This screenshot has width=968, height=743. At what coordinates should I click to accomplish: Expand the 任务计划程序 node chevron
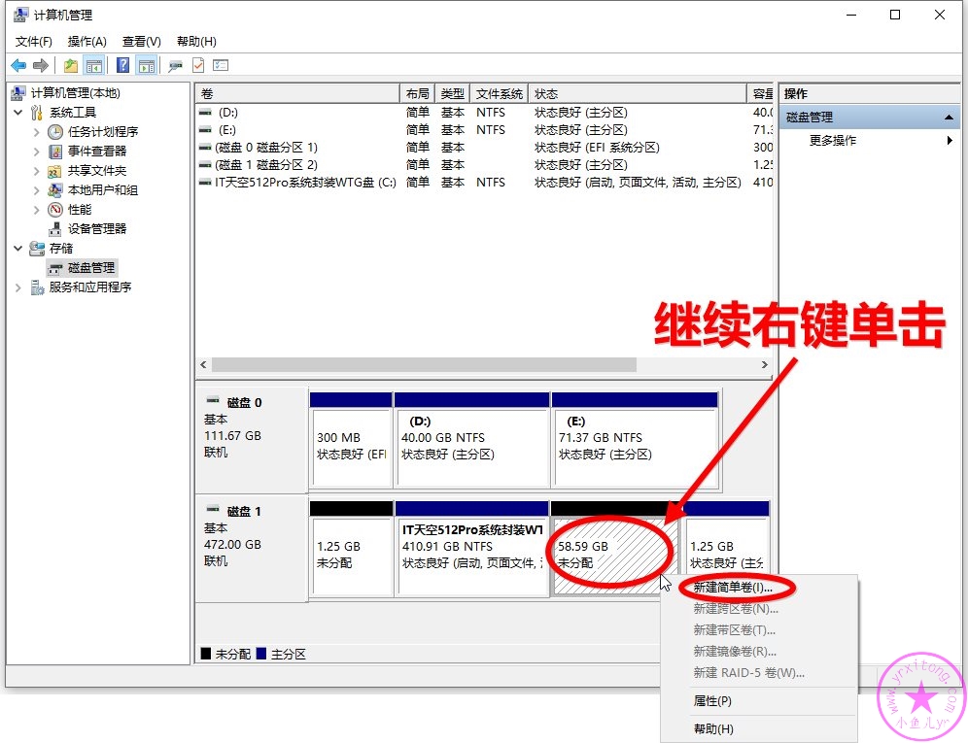click(36, 131)
